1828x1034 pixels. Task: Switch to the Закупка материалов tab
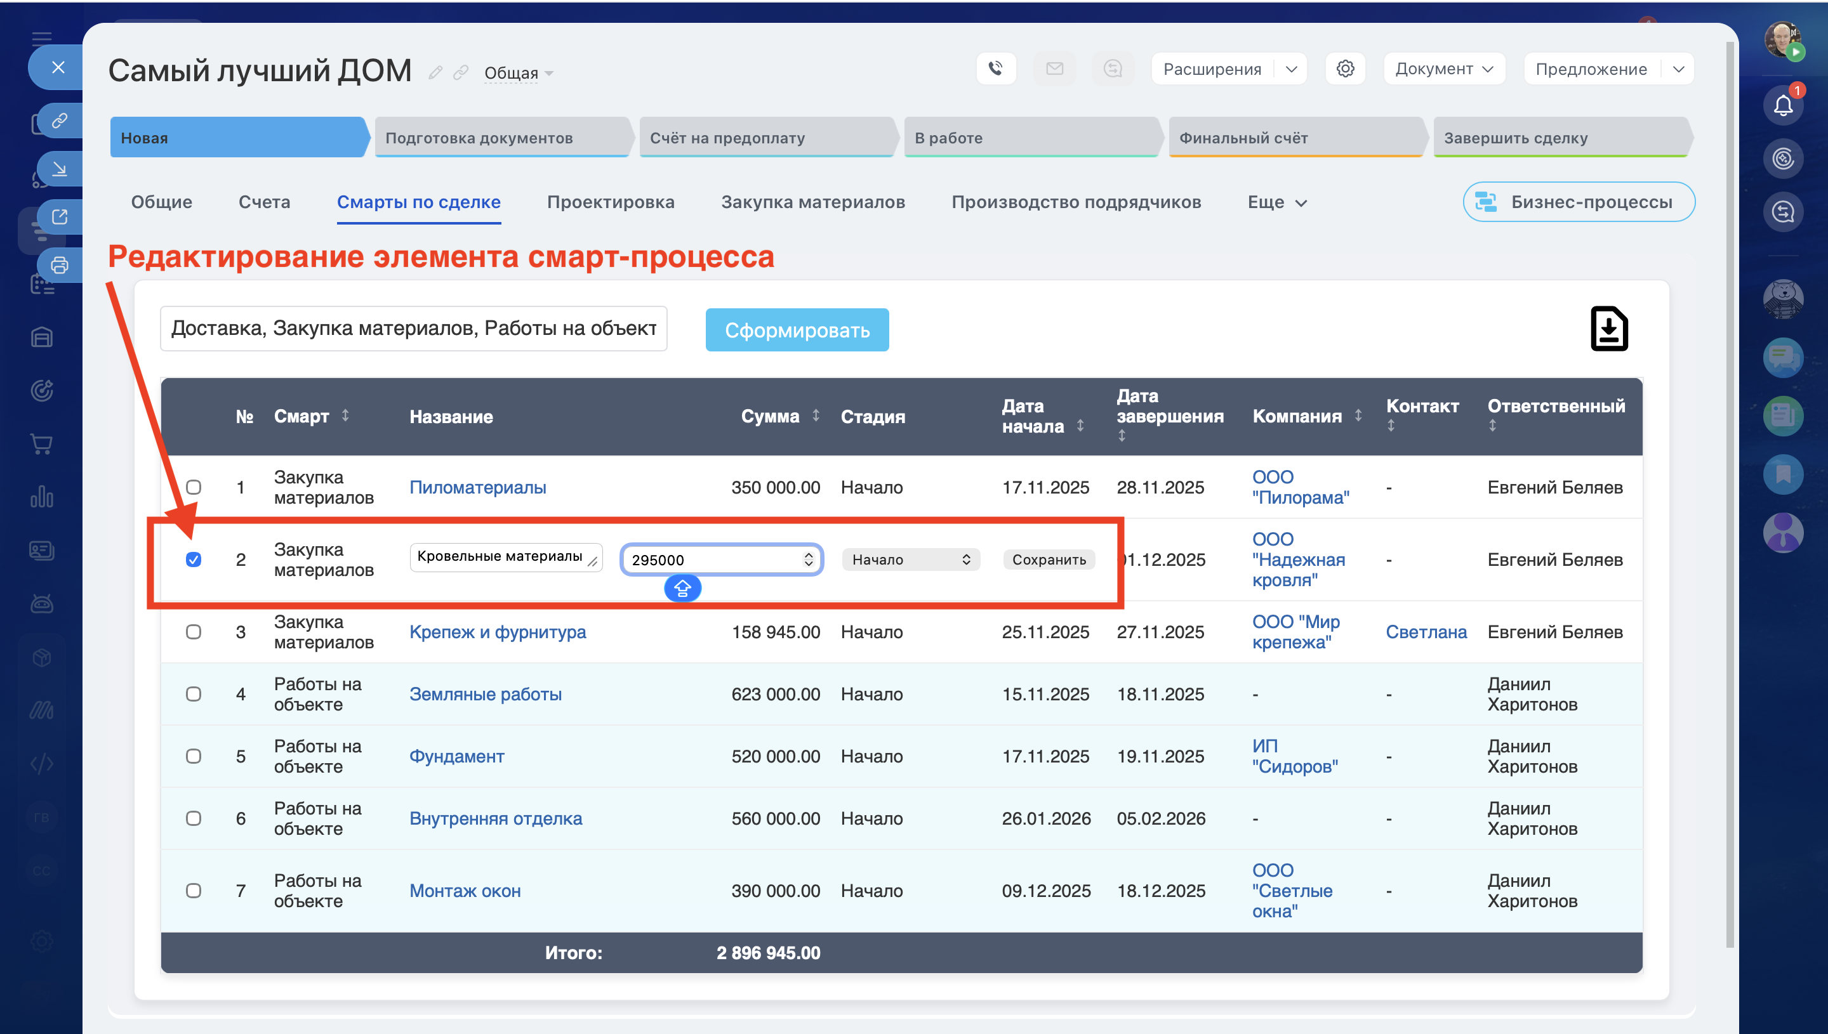click(x=812, y=202)
